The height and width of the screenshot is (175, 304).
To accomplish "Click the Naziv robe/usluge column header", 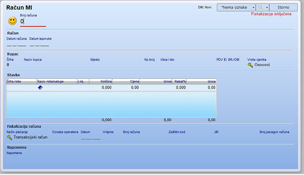I will 57,82.
